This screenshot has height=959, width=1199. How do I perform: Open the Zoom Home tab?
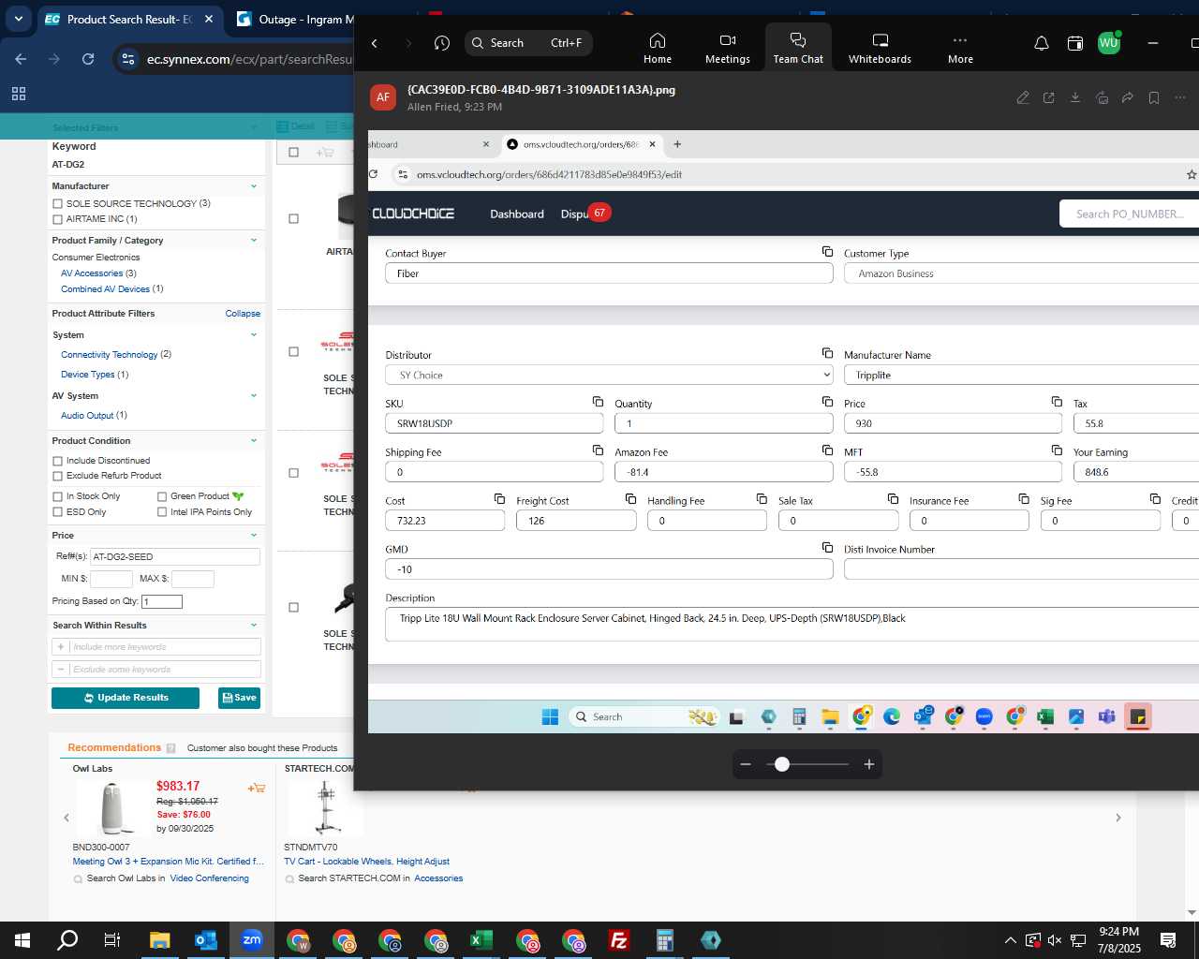click(657, 48)
